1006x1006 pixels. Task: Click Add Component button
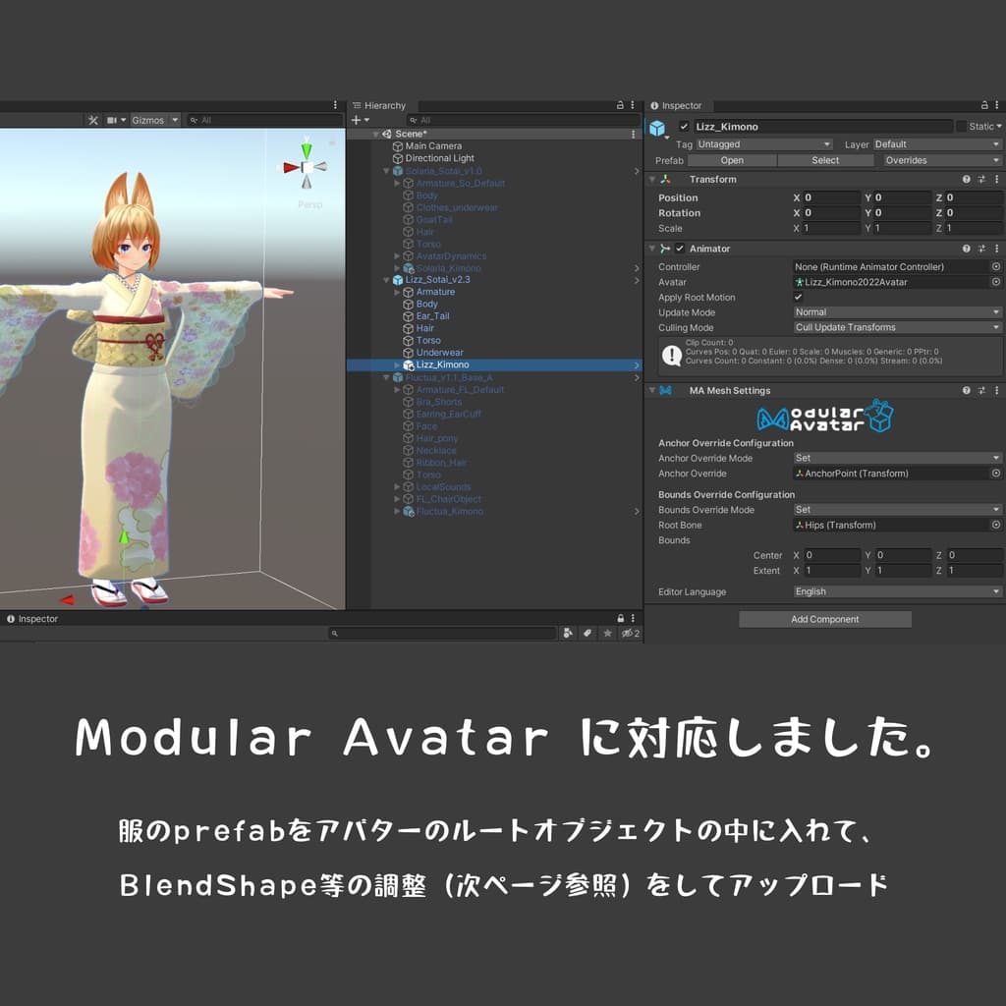[825, 619]
